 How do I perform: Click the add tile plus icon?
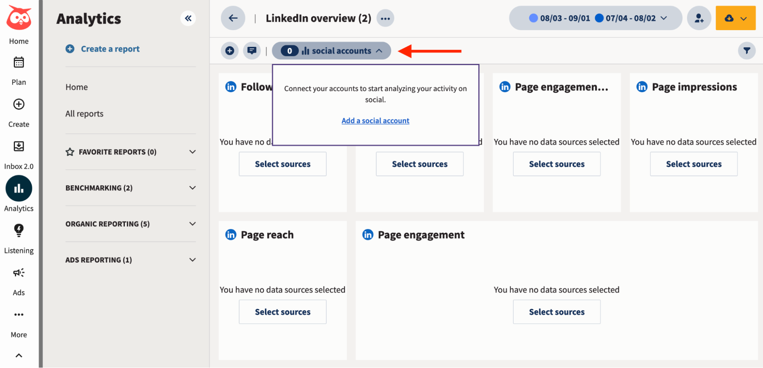click(229, 50)
